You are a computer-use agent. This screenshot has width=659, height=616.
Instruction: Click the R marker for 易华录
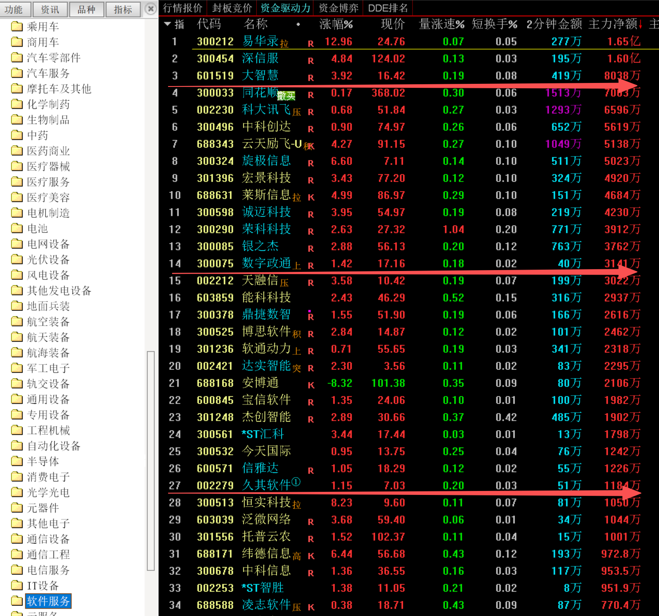click(x=311, y=43)
